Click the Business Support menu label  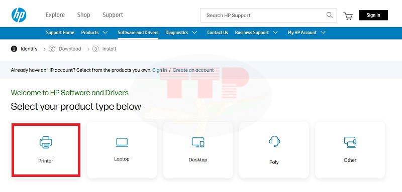click(252, 33)
